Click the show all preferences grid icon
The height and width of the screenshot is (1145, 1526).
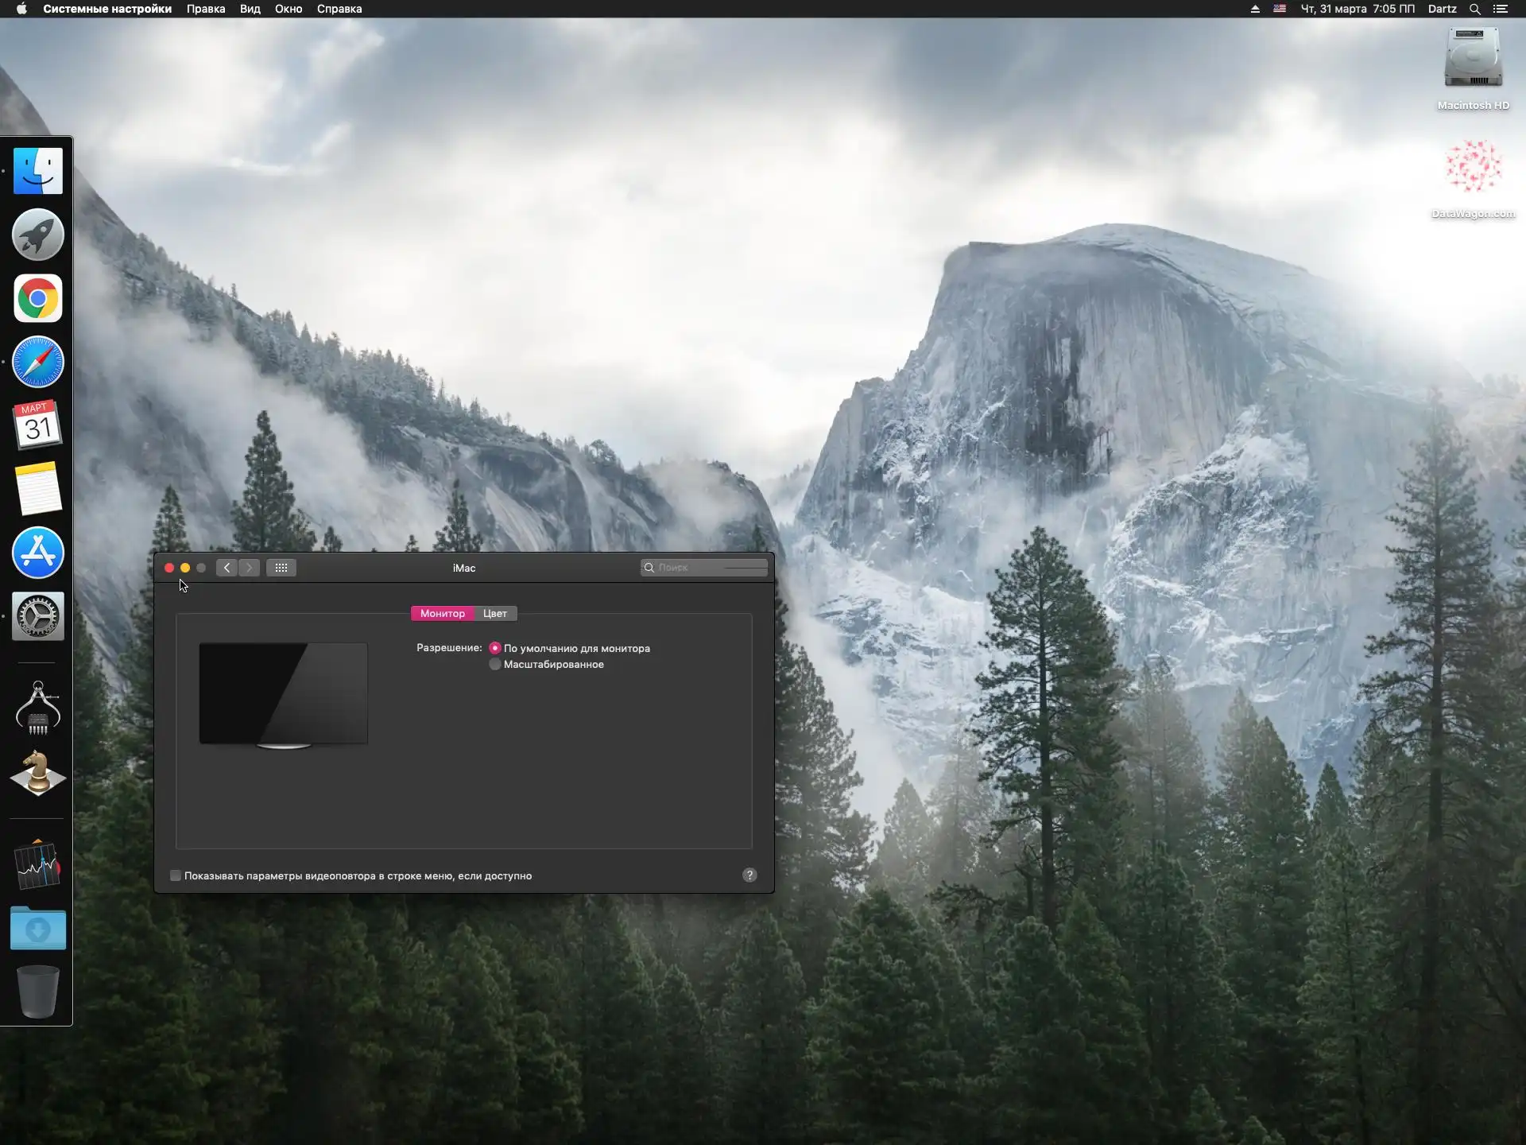point(281,568)
